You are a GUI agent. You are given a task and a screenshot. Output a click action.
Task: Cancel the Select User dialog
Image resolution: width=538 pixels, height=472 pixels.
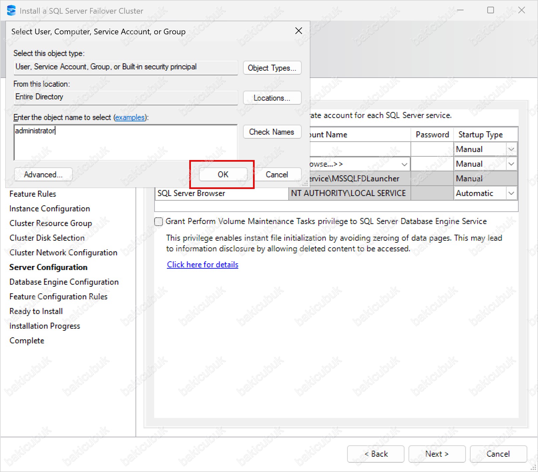[x=277, y=175]
